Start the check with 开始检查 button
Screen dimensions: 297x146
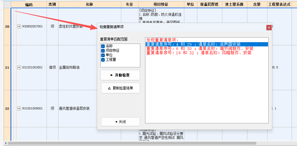coord(120,75)
